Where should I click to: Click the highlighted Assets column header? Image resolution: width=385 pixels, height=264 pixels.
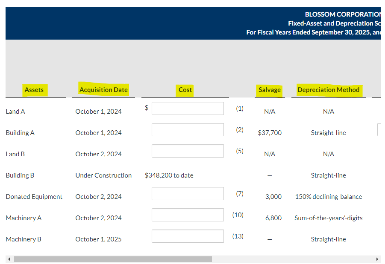pos(34,90)
